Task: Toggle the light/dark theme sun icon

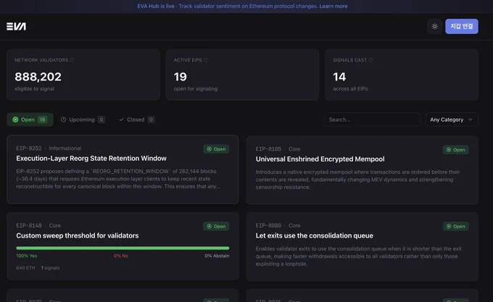Action: (x=434, y=26)
